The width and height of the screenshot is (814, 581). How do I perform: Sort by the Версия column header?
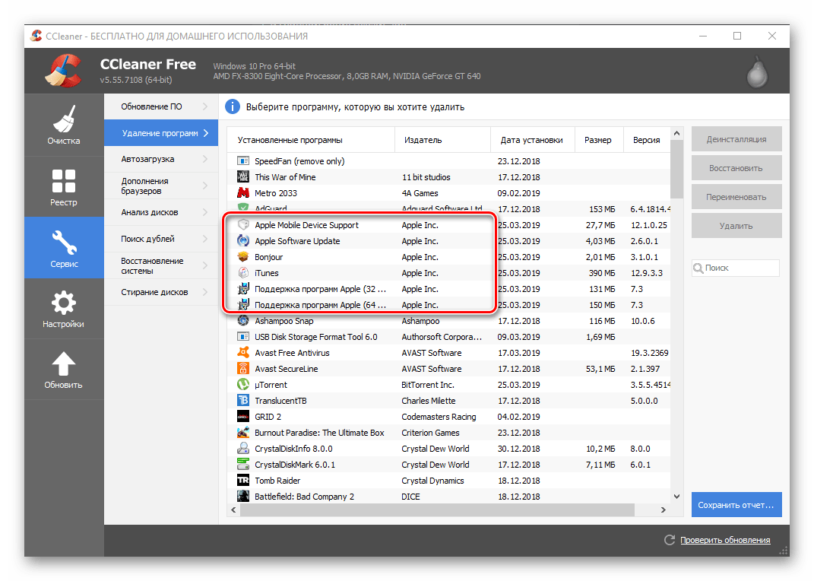pyautogui.click(x=647, y=140)
